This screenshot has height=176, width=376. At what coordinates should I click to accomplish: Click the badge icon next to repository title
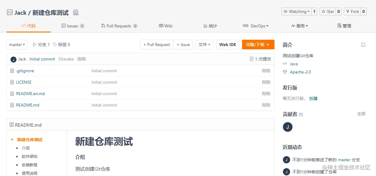76,13
